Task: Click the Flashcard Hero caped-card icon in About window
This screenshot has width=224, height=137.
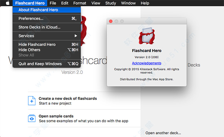Action: click(x=147, y=36)
